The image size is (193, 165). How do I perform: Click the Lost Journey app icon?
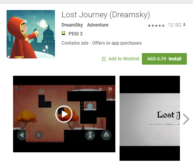pos(31,34)
